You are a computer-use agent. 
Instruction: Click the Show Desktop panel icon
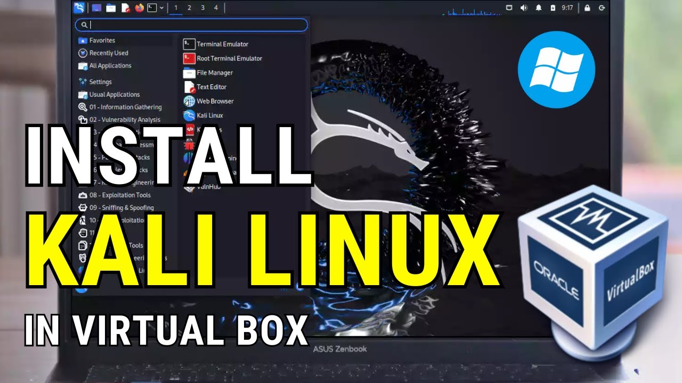pos(96,7)
